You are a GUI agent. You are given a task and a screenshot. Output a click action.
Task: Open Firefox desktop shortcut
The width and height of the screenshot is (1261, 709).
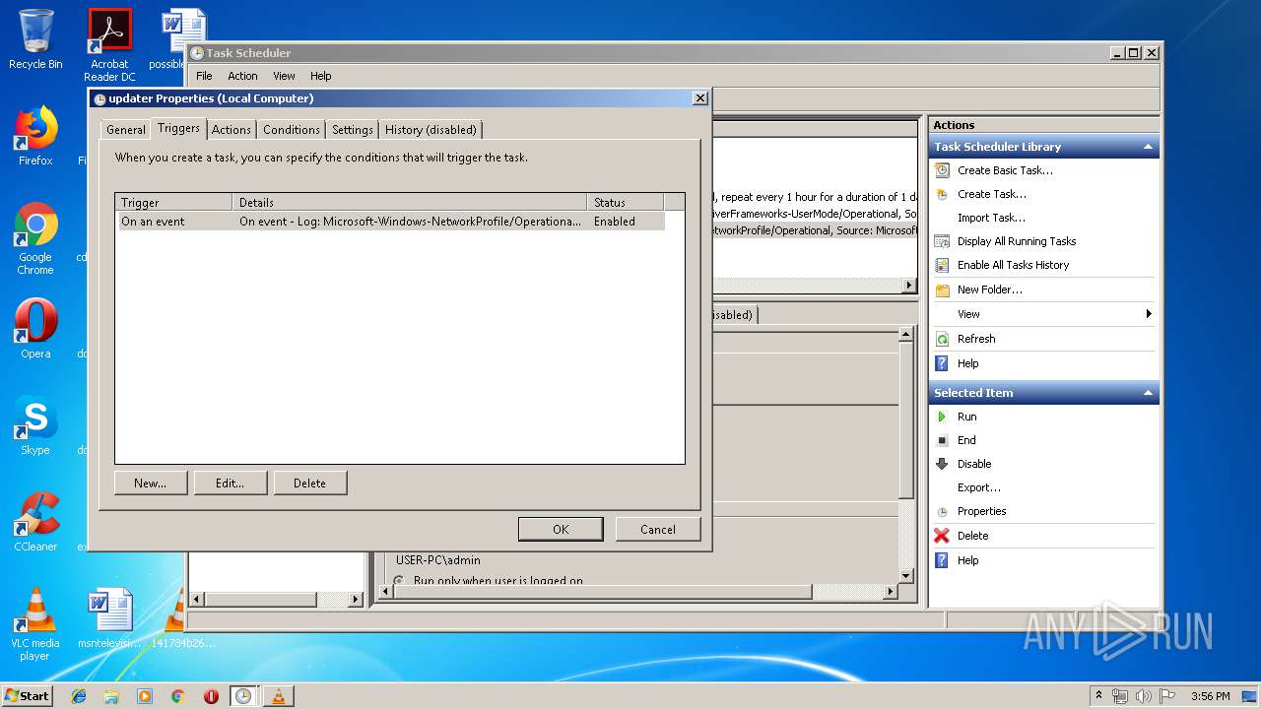click(35, 136)
